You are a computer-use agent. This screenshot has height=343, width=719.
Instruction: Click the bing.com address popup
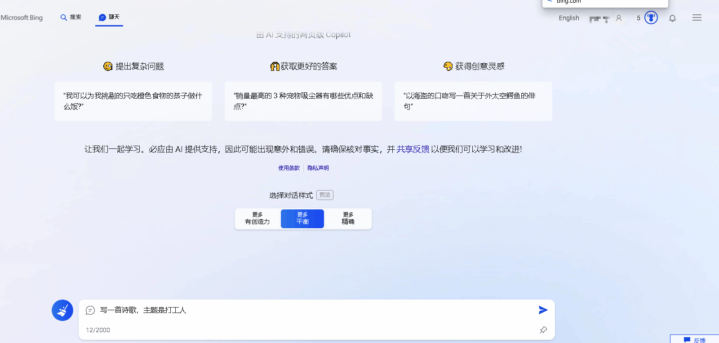coord(605,3)
